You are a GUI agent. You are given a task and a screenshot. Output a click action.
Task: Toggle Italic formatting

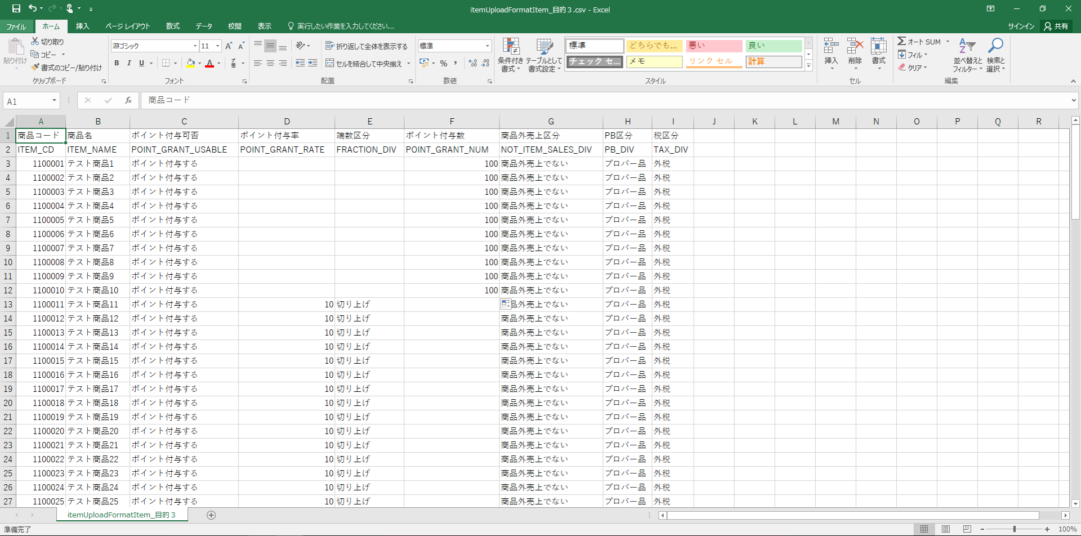click(129, 63)
